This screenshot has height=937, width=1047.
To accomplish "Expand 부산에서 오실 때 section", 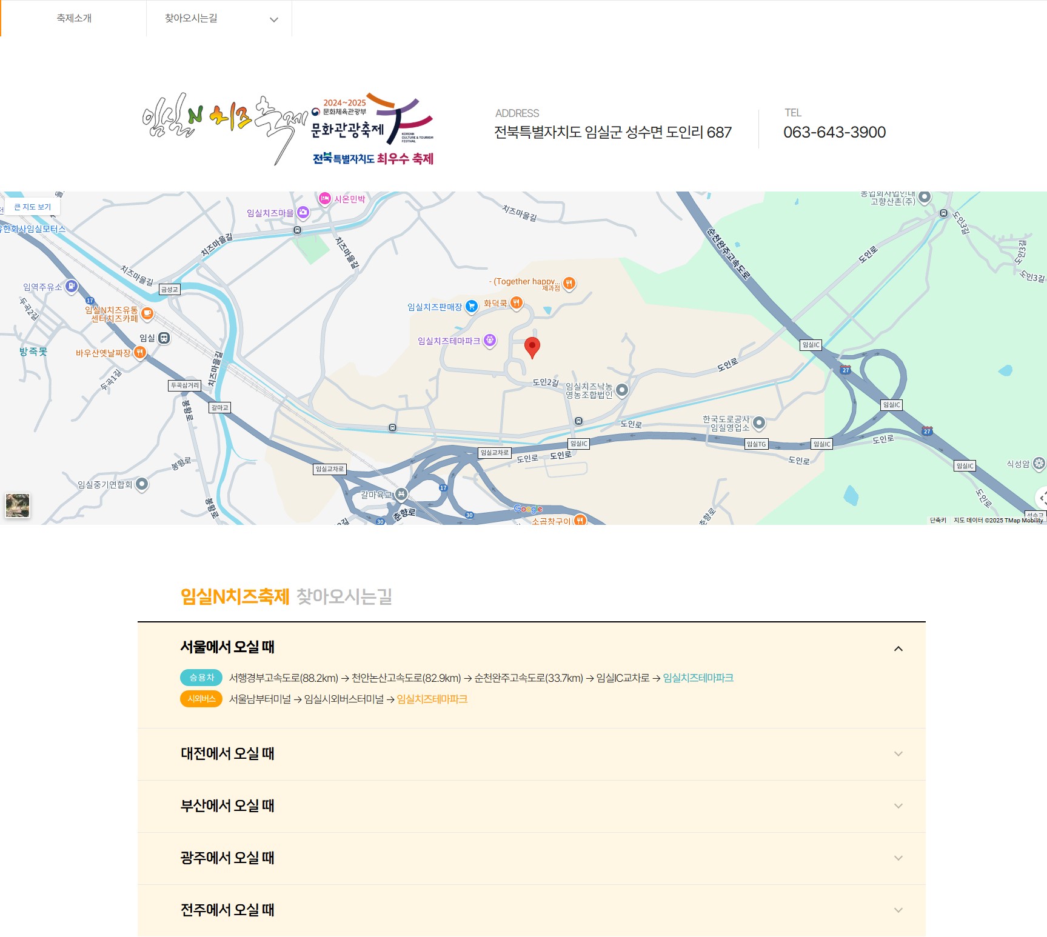I will pos(532,806).
